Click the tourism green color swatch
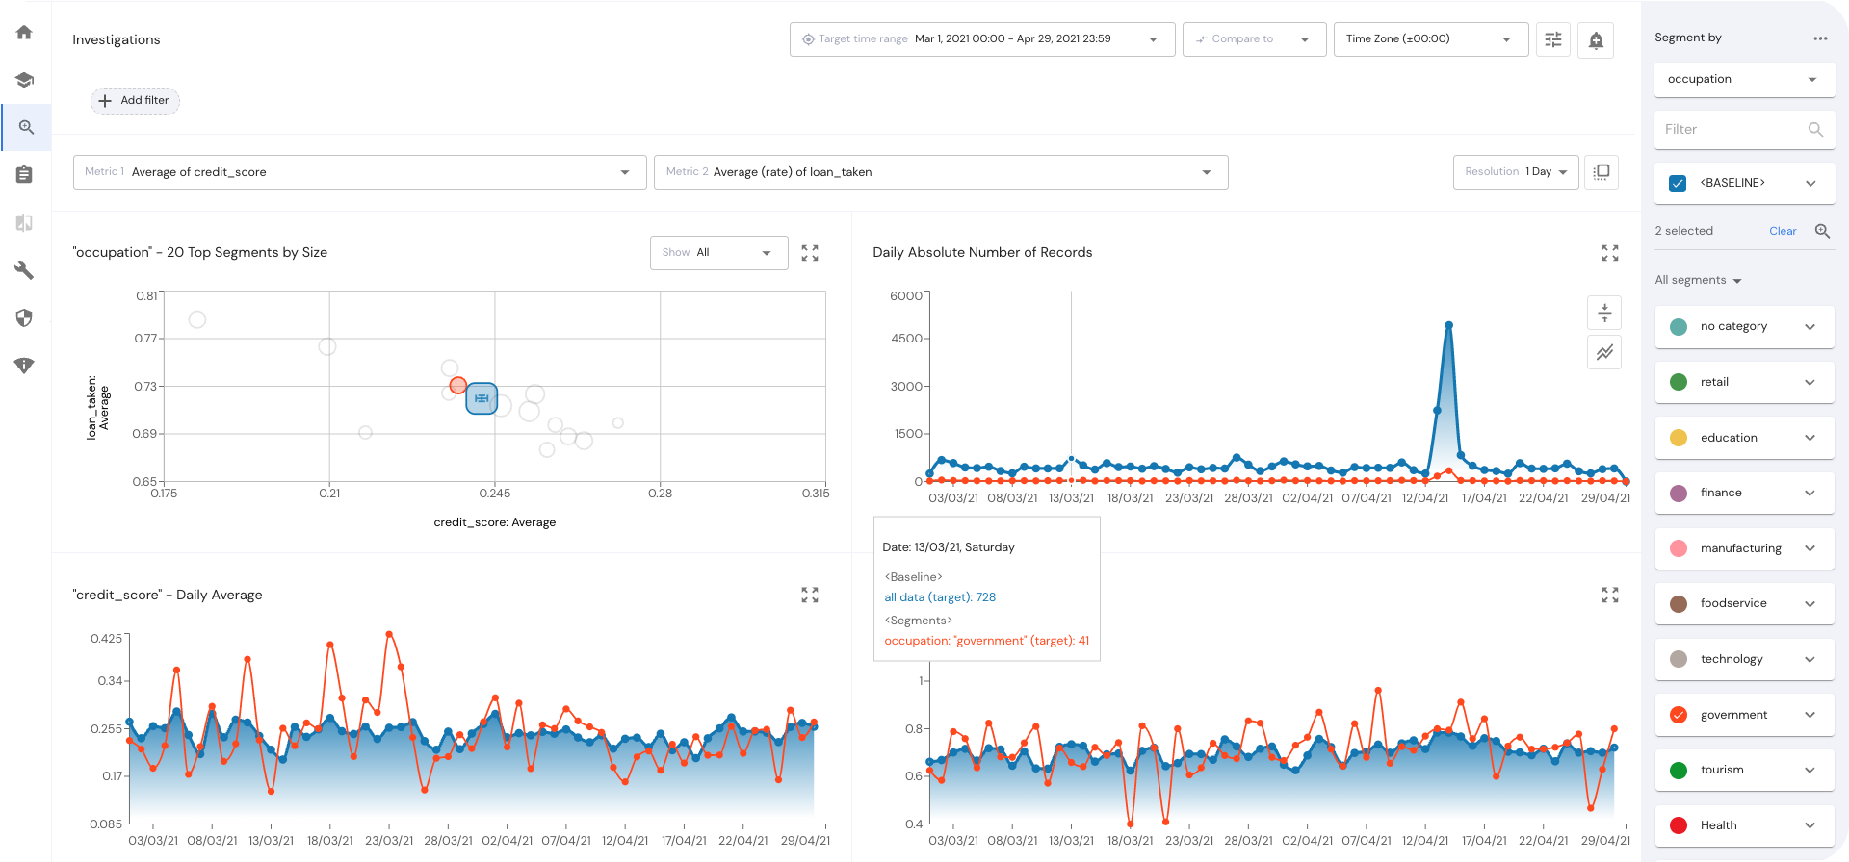The image size is (1849, 862). [1679, 770]
